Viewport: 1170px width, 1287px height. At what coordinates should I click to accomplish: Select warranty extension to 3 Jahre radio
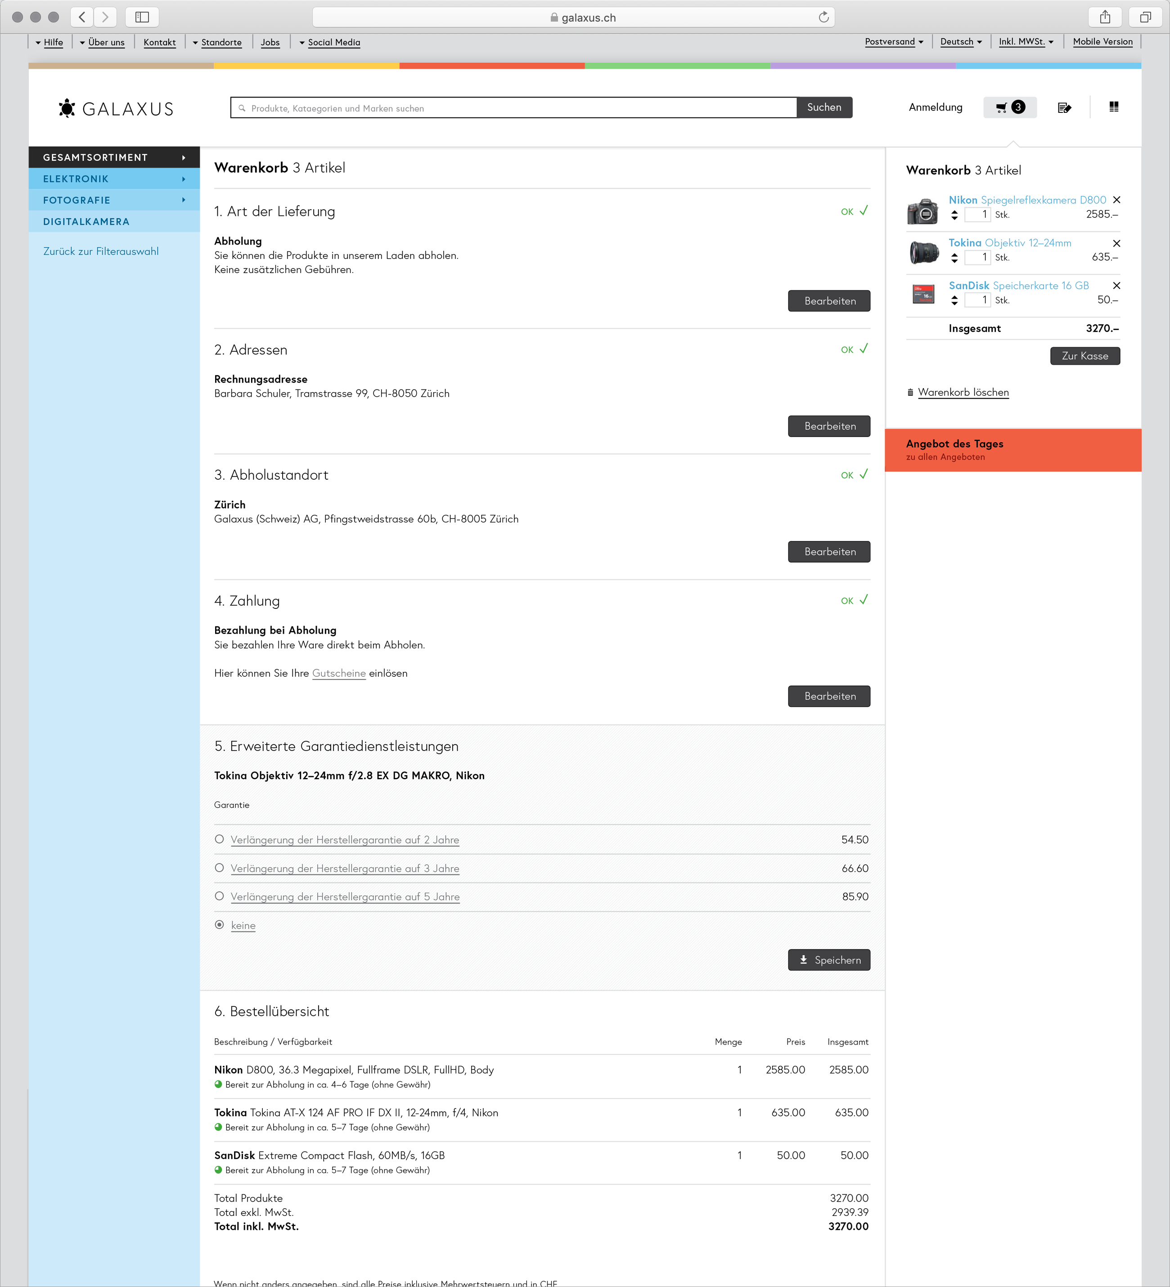click(219, 867)
